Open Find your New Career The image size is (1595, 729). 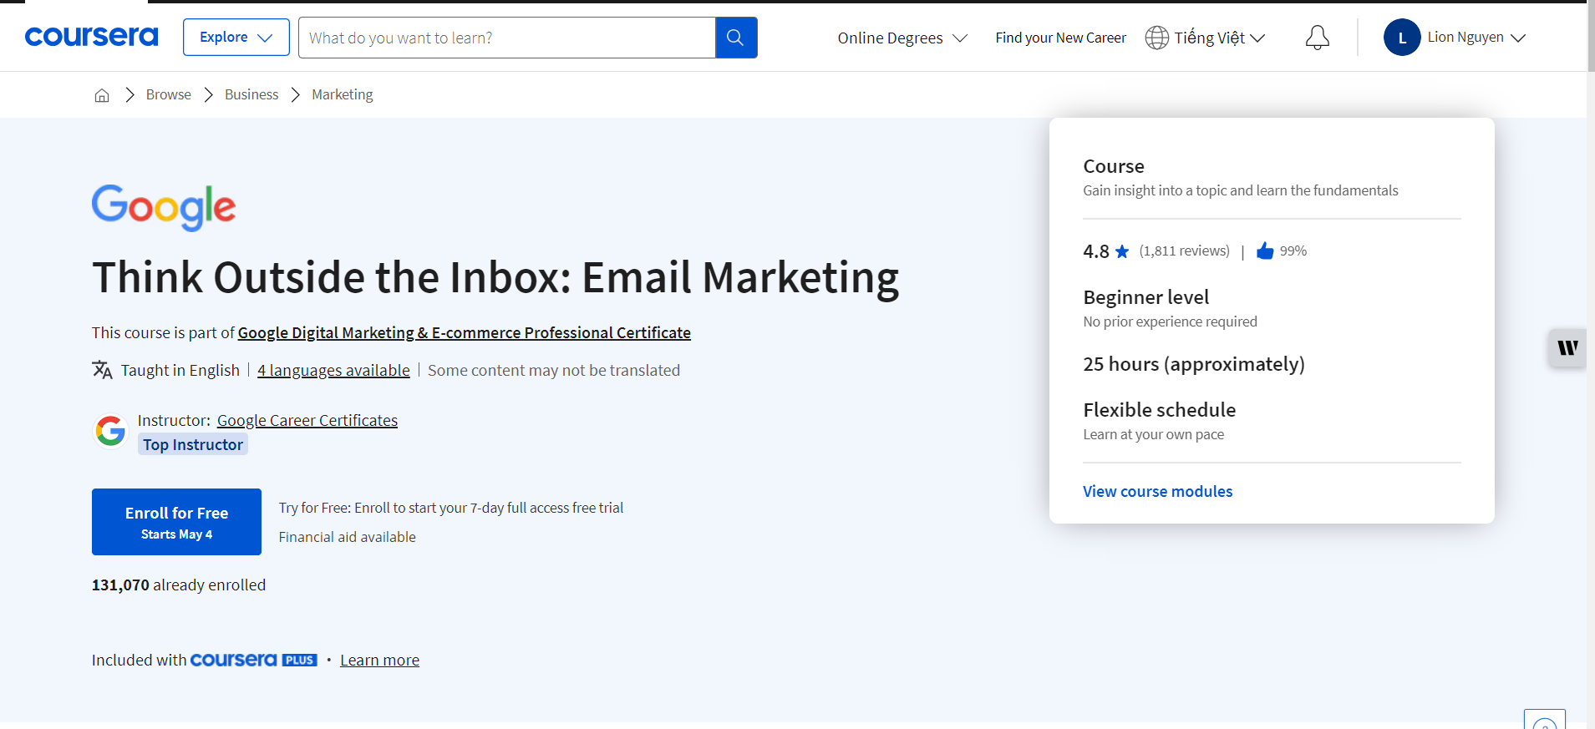tap(1060, 38)
